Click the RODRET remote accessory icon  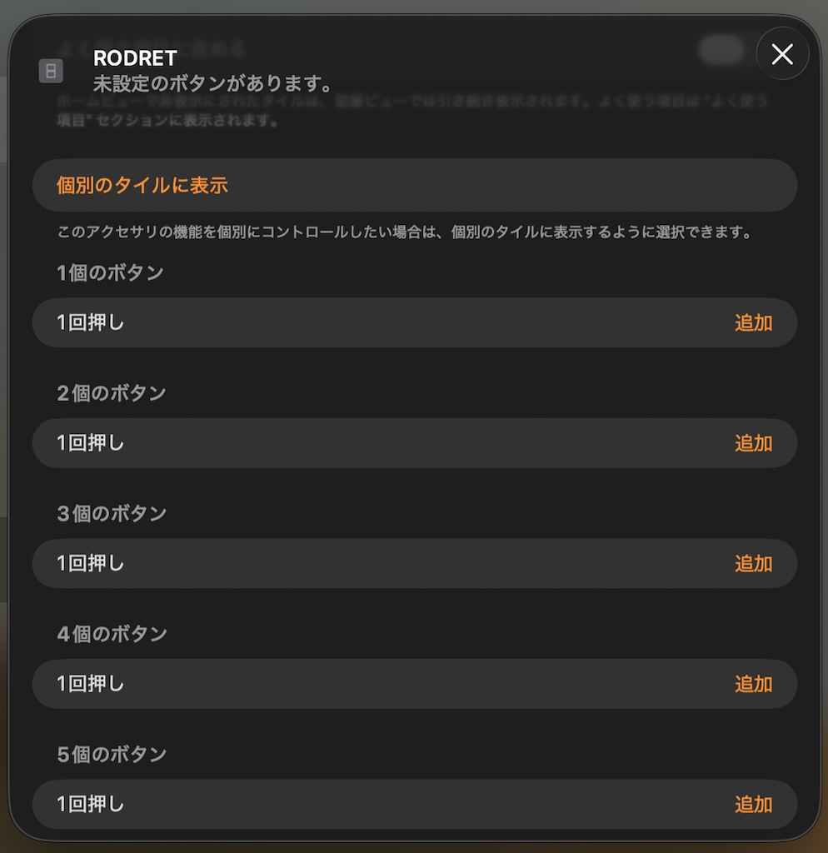(51, 72)
